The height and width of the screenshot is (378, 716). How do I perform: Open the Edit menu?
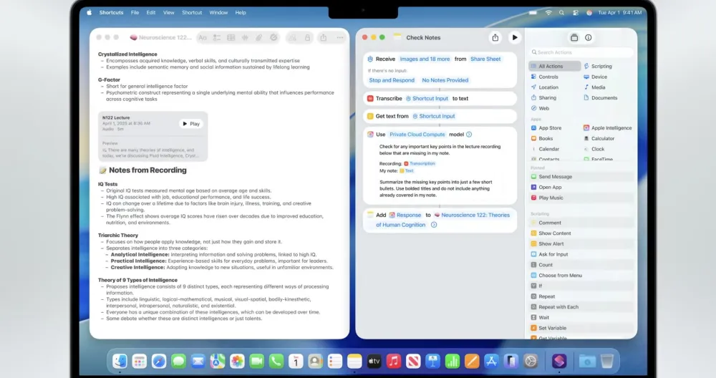[x=150, y=12]
